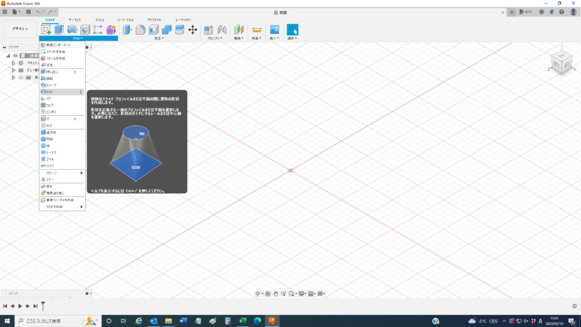Select the Extrude toolbar icon
Screen dimensions: 581x327
59,30
